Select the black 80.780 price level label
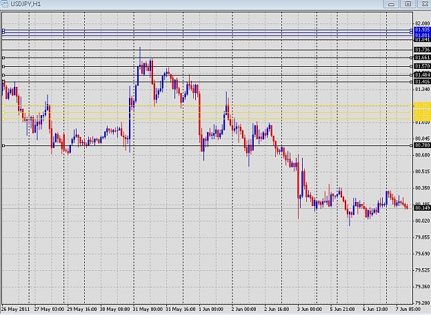 (x=422, y=145)
